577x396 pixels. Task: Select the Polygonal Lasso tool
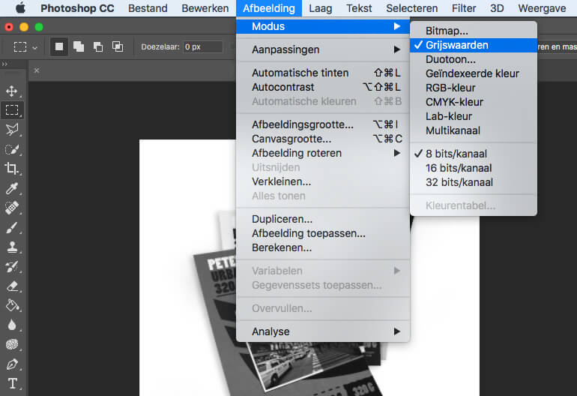[x=12, y=129]
